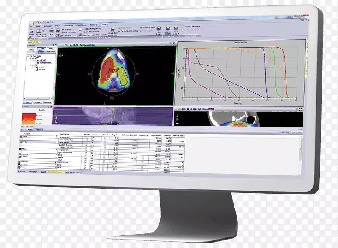The height and width of the screenshot is (248, 338).
Task: Open structure dropdown for spinal cord row
Action: pos(56,162)
